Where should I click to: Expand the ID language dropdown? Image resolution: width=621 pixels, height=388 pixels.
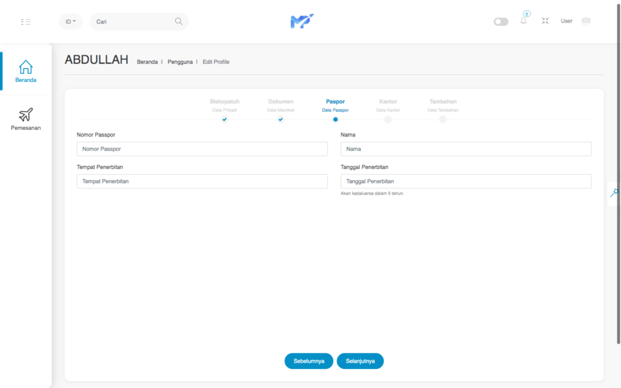click(70, 22)
